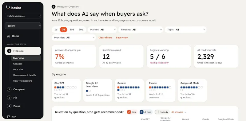Click the step 1 Measure number badge
The image size is (246, 121).
click(x=9, y=51)
